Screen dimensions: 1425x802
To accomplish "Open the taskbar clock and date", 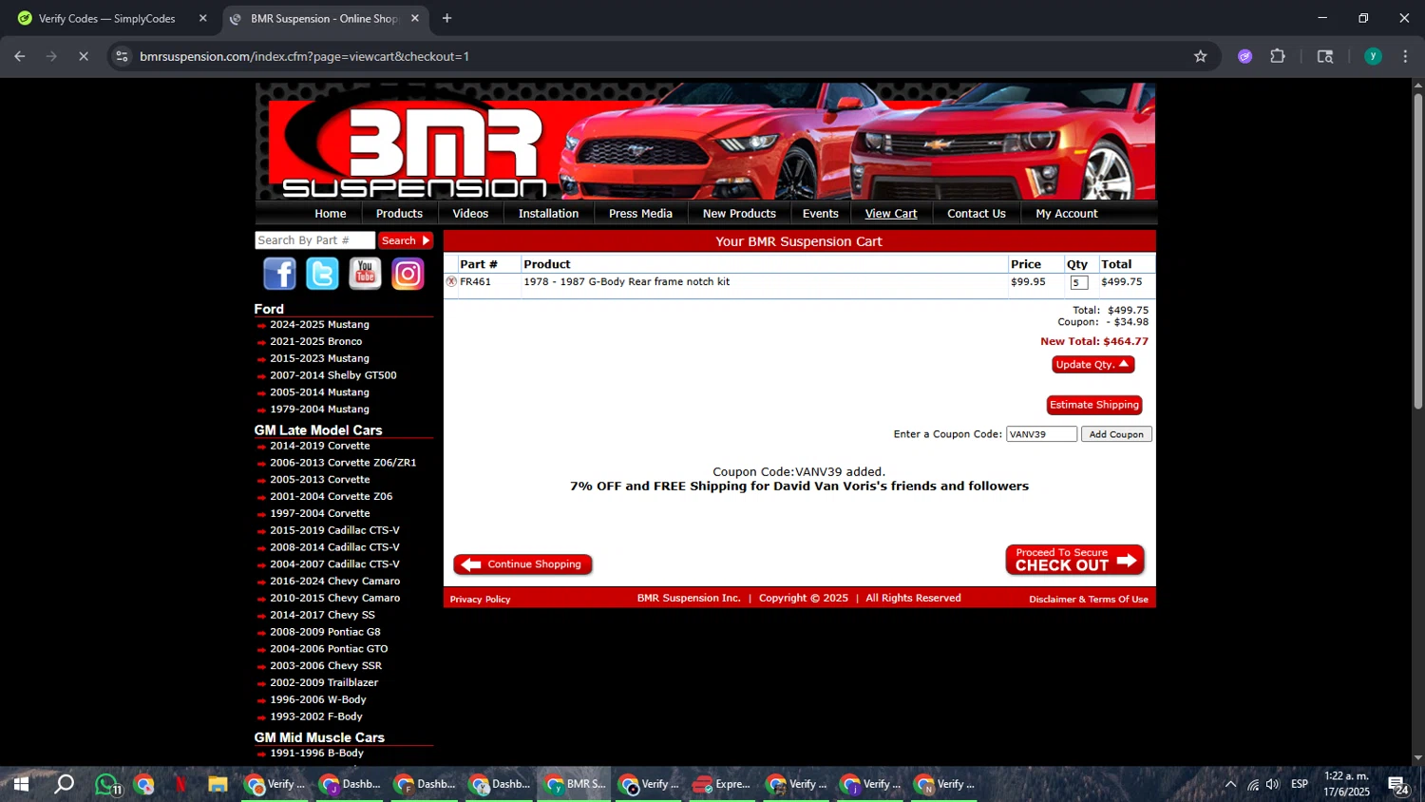I will (x=1347, y=784).
